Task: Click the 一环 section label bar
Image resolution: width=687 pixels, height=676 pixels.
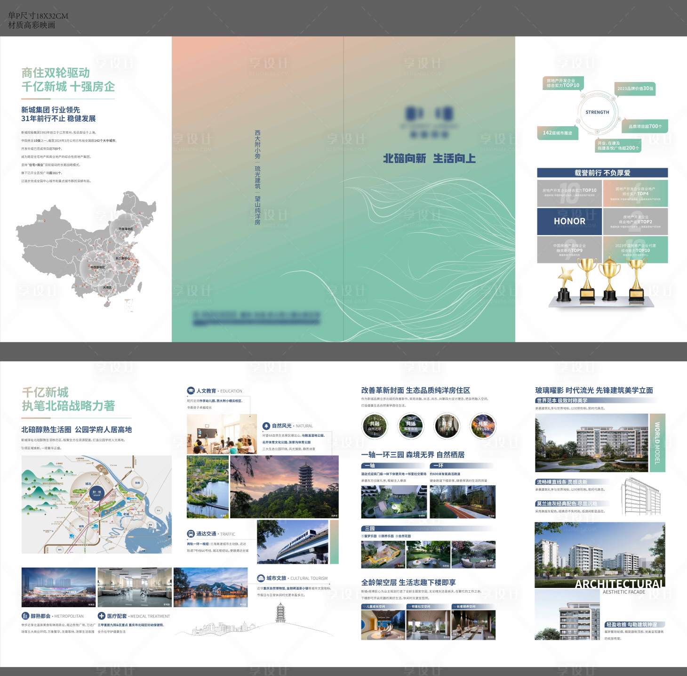Action: [462, 465]
